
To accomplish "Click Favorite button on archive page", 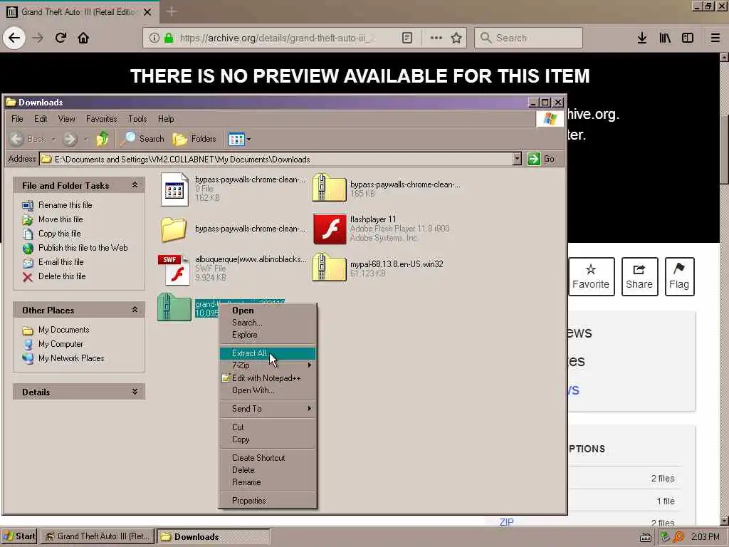I will 591,276.
